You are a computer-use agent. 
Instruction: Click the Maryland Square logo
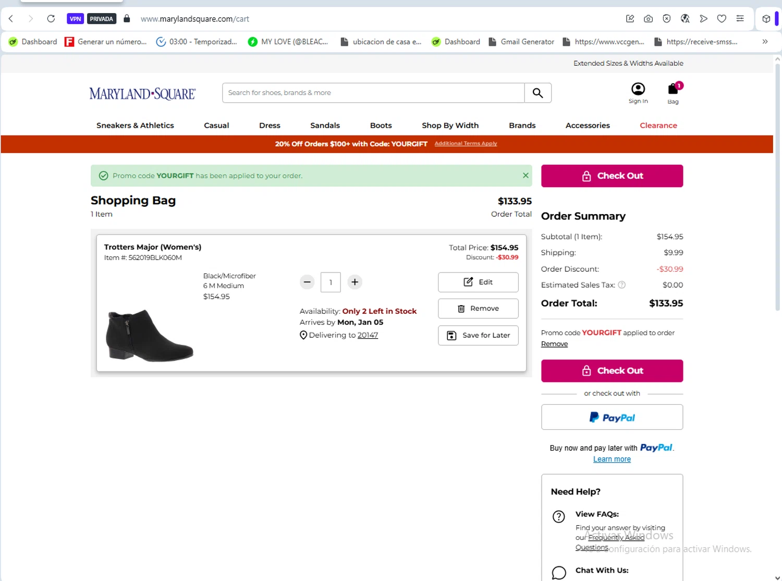[x=142, y=93]
